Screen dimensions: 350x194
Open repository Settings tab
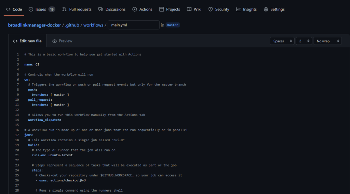click(274, 9)
